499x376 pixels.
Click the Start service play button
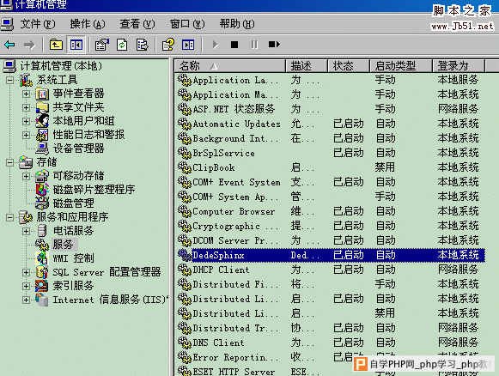[x=215, y=45]
